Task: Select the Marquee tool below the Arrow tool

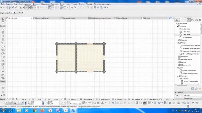Action: click(x=3, y=23)
